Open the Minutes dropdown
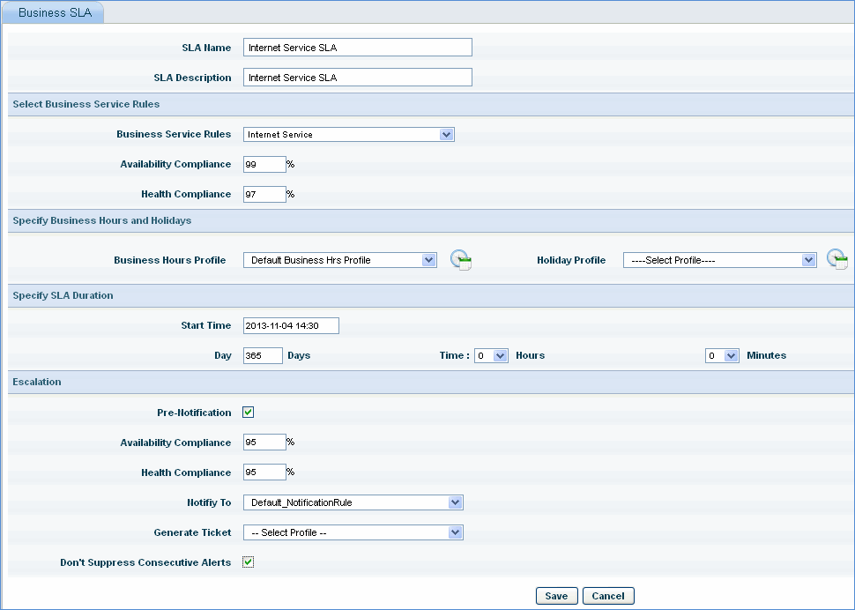Viewport: 855px width, 610px height. click(721, 355)
